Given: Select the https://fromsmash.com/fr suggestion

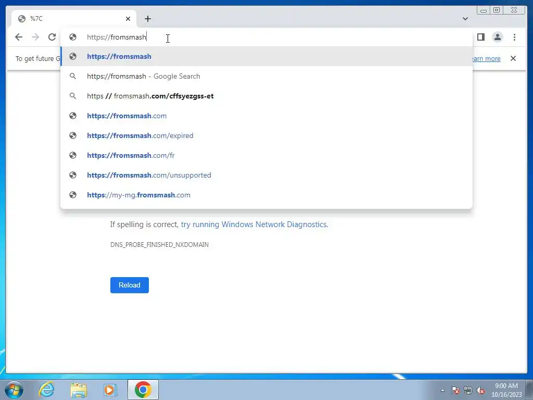Looking at the screenshot, I should click(266, 155).
